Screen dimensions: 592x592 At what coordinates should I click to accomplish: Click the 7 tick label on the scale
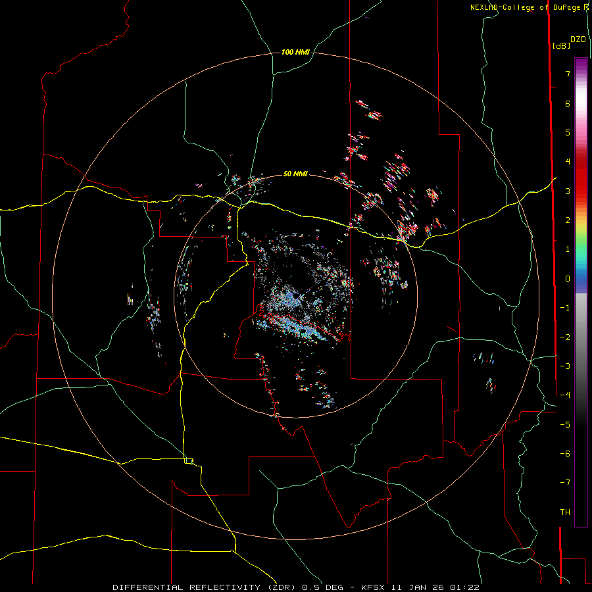coord(568,74)
